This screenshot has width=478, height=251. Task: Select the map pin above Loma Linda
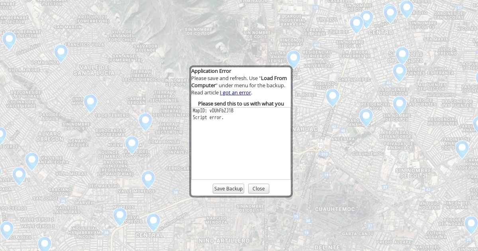(x=61, y=53)
